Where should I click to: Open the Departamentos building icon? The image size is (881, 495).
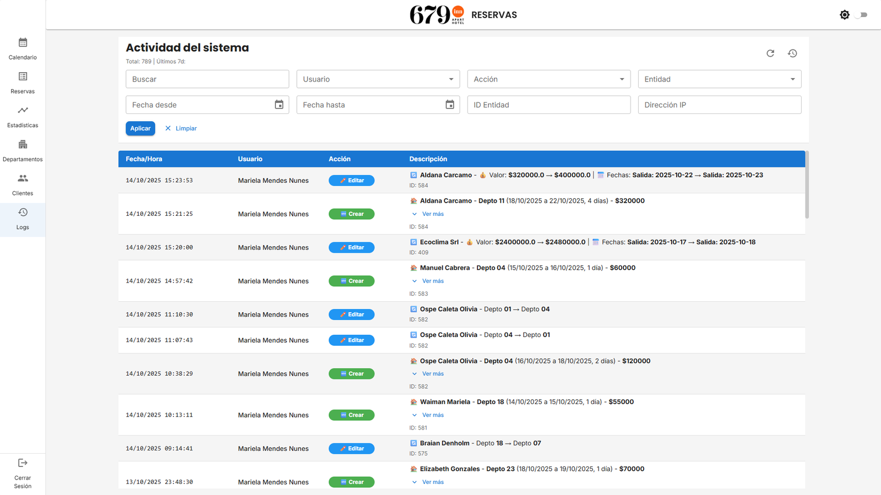(x=23, y=145)
